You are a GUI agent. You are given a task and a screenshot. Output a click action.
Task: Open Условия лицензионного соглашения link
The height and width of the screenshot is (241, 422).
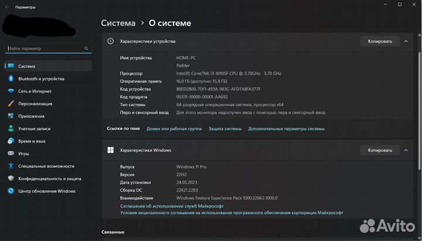[232, 212]
